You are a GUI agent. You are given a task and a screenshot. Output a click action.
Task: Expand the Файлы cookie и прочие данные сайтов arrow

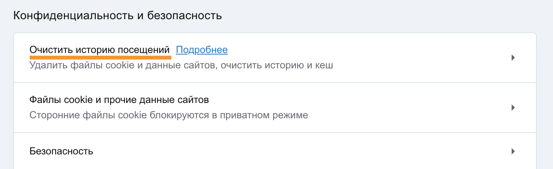click(513, 108)
